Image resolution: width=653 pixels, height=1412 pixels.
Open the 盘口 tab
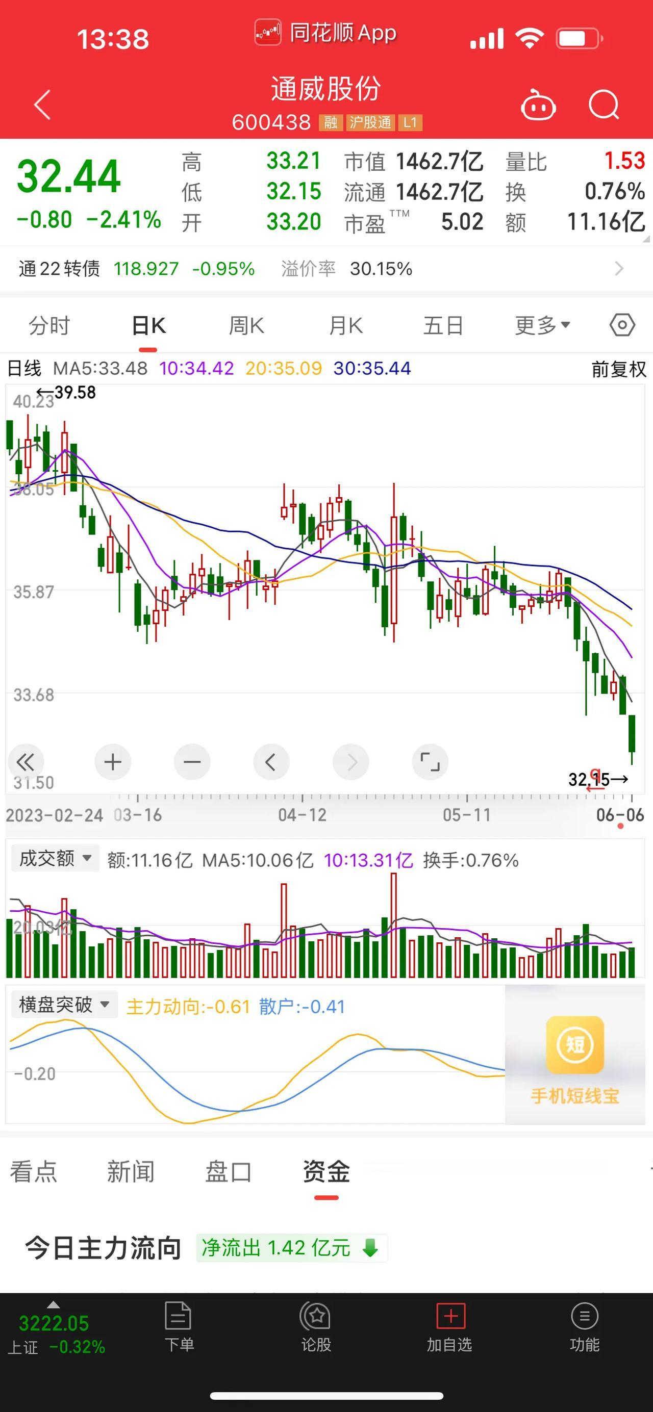pos(228,1171)
